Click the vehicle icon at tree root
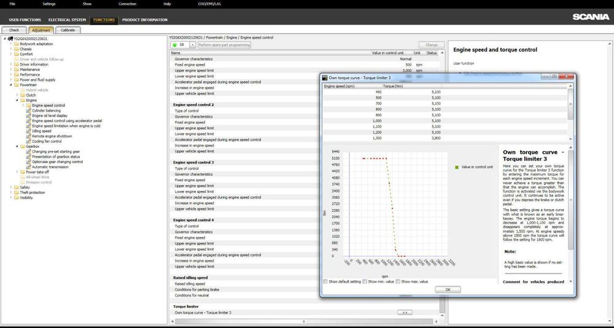Image resolution: width=614 pixels, height=328 pixels. click(10, 39)
